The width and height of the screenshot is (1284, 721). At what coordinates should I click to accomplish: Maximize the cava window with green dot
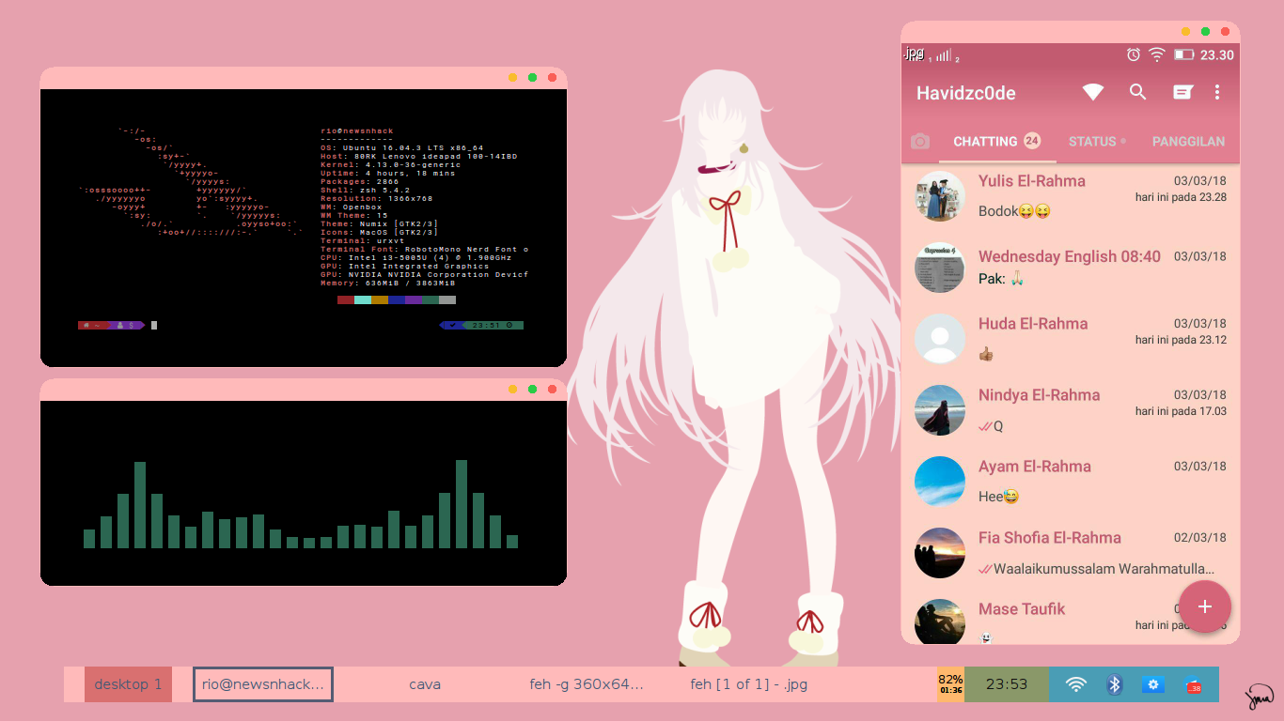[532, 389]
